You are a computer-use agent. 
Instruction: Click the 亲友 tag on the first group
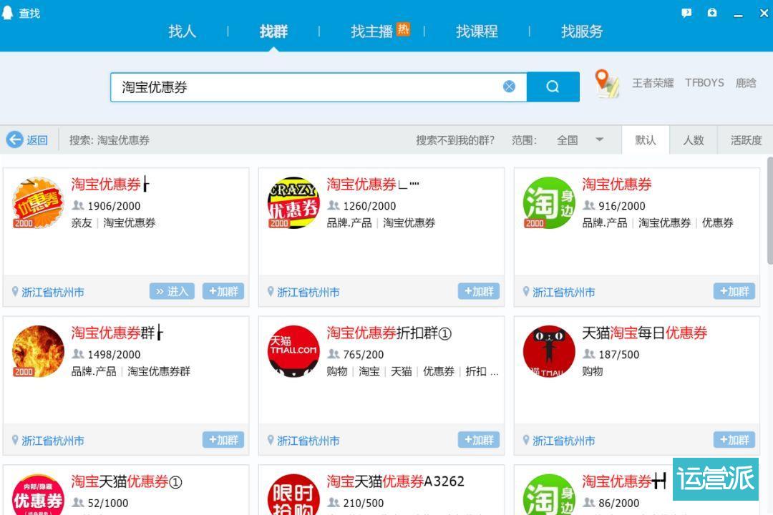(x=82, y=222)
